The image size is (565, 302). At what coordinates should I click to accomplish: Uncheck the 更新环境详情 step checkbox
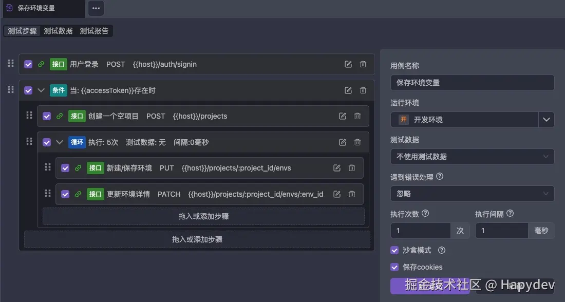pyautogui.click(x=65, y=194)
